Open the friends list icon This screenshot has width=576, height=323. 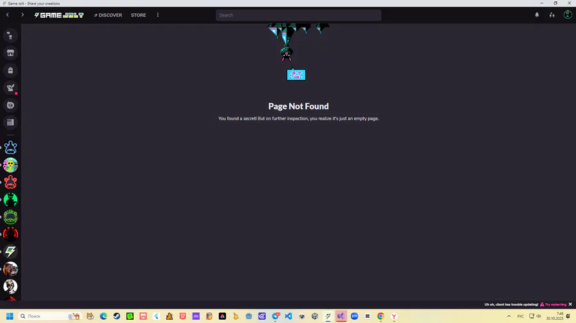(x=552, y=15)
